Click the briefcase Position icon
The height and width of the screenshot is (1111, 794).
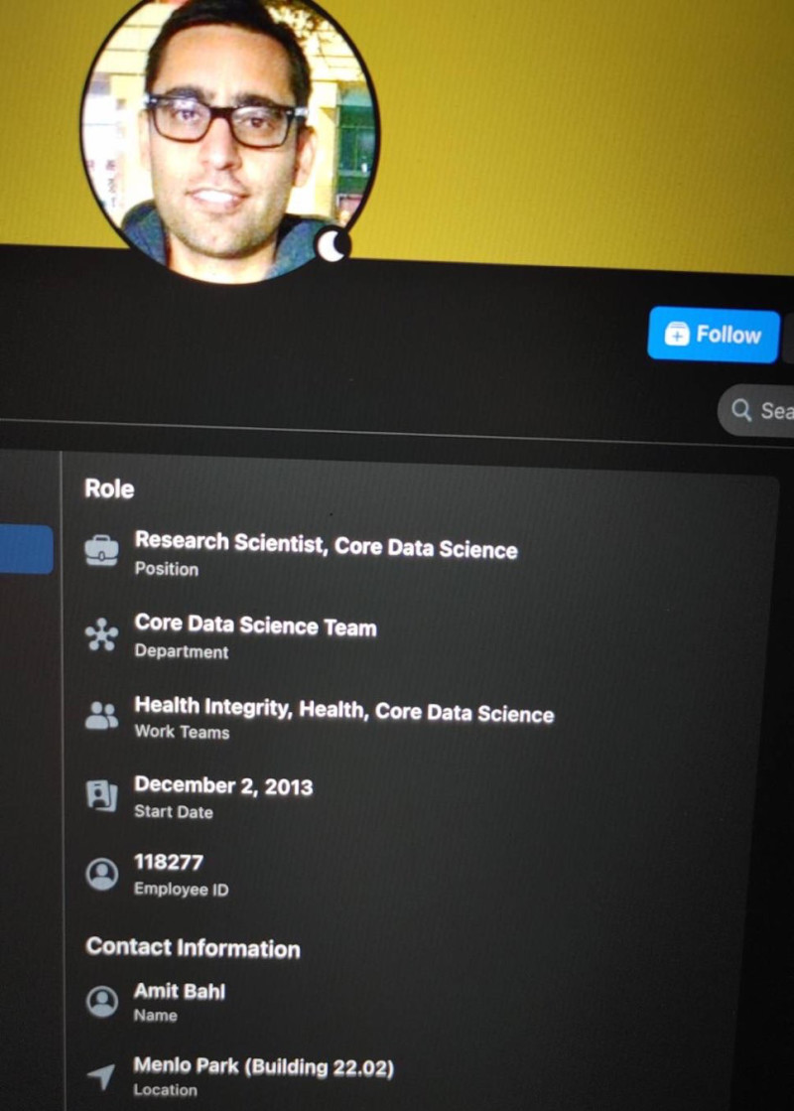[x=102, y=551]
